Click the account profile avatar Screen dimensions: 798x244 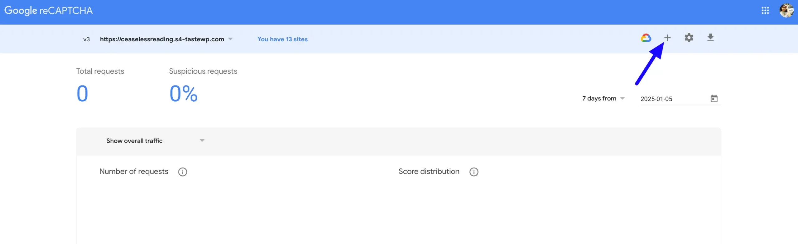786,11
